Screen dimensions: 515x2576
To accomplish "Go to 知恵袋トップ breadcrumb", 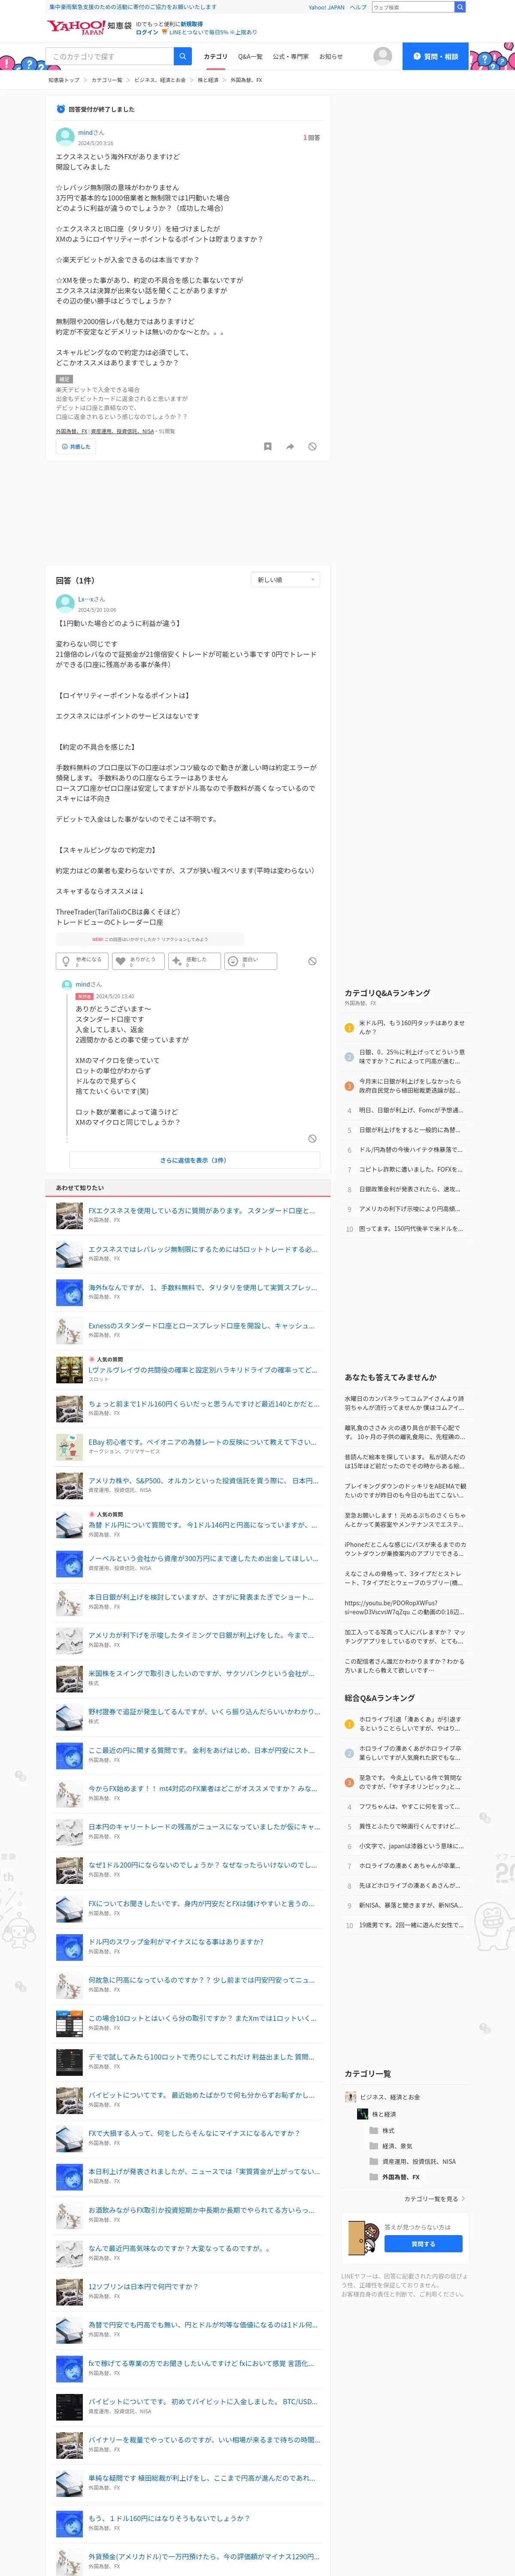I will pos(64,80).
